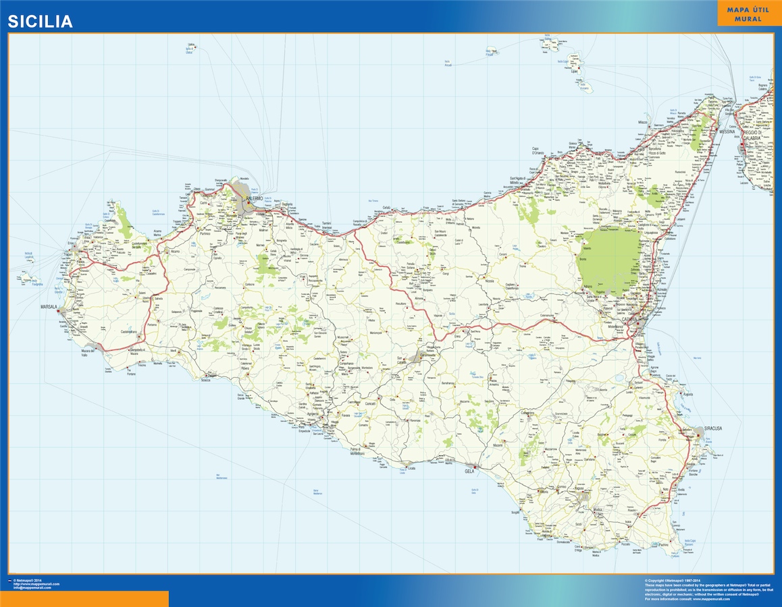Click the Lipari island label
This screenshot has width=782, height=607.
pyautogui.click(x=574, y=71)
